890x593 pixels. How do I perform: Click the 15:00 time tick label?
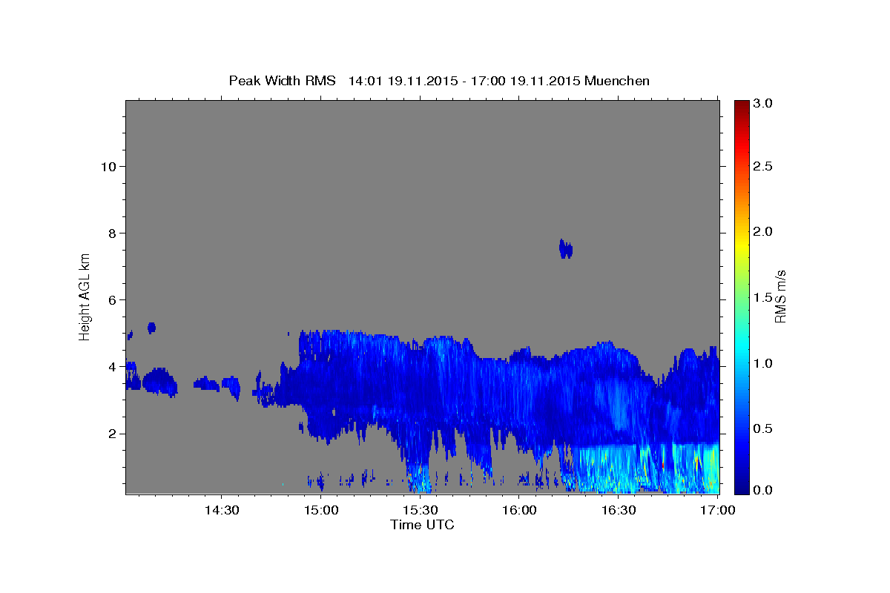point(321,511)
